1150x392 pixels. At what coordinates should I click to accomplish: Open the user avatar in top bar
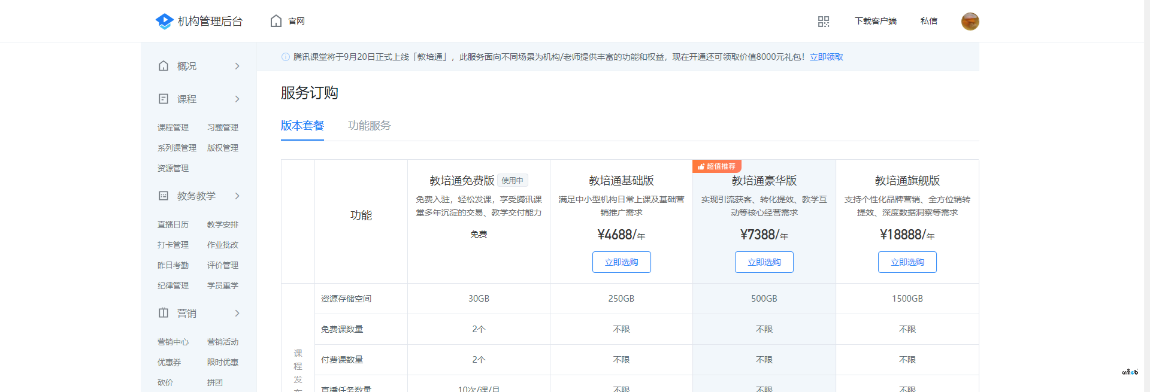tap(970, 22)
